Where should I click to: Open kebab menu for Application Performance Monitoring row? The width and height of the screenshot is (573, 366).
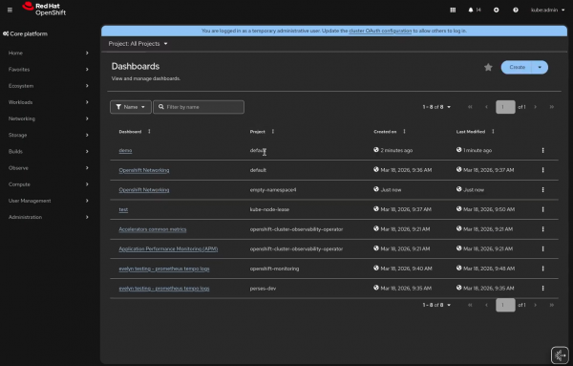543,249
